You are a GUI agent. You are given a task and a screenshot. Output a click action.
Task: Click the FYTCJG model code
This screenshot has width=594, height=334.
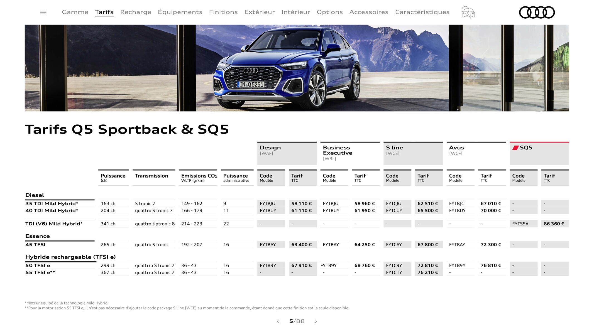[394, 203]
